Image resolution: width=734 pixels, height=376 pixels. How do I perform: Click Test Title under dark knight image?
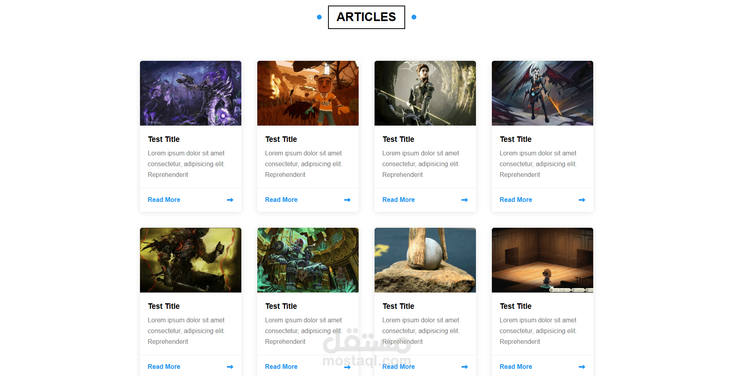coord(164,306)
